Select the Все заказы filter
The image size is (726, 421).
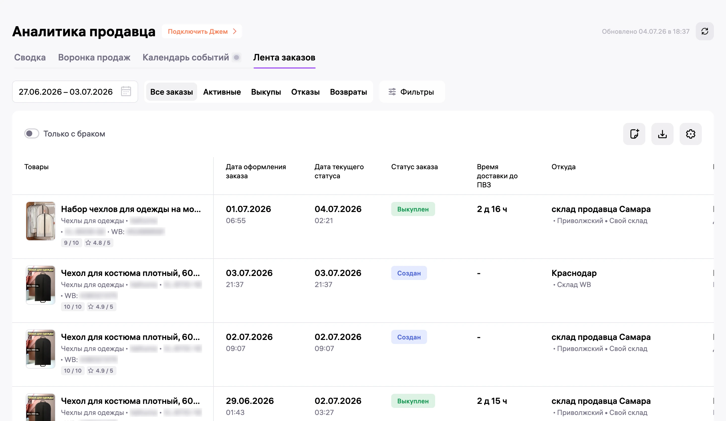[x=171, y=92]
